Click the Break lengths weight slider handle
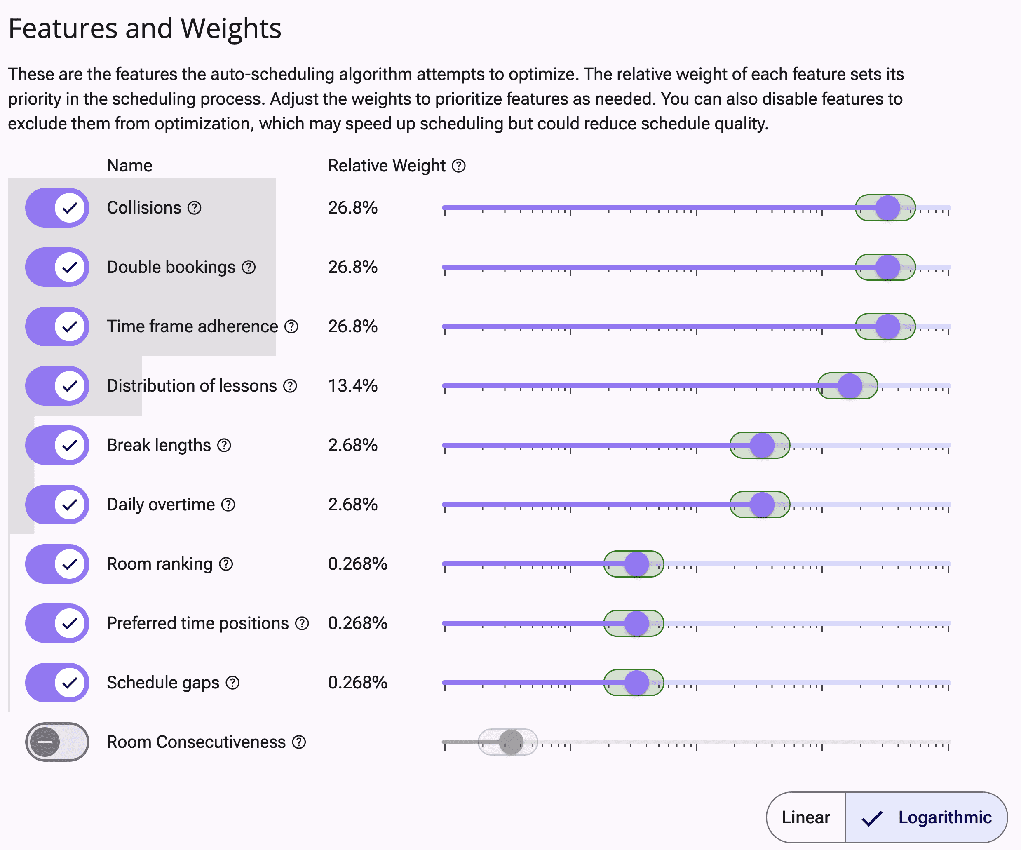The width and height of the screenshot is (1021, 850). point(762,446)
